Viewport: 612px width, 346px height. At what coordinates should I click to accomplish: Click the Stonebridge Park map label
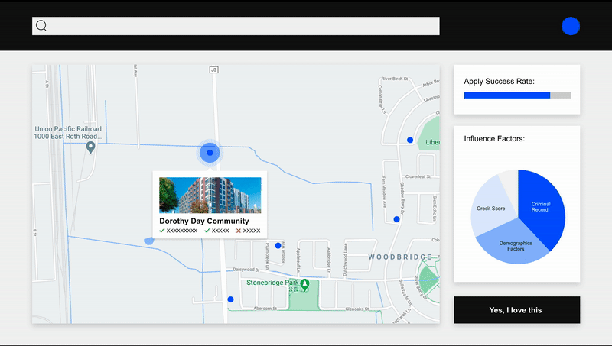[x=272, y=283]
